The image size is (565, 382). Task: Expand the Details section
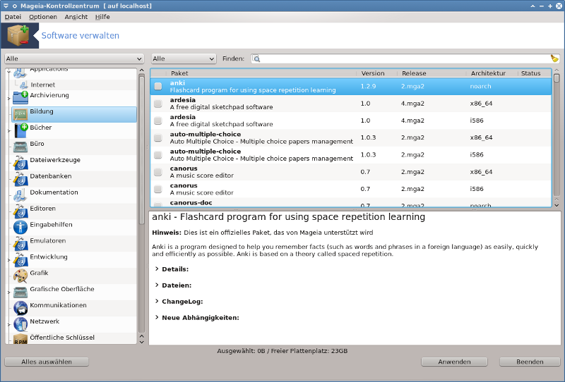point(157,269)
